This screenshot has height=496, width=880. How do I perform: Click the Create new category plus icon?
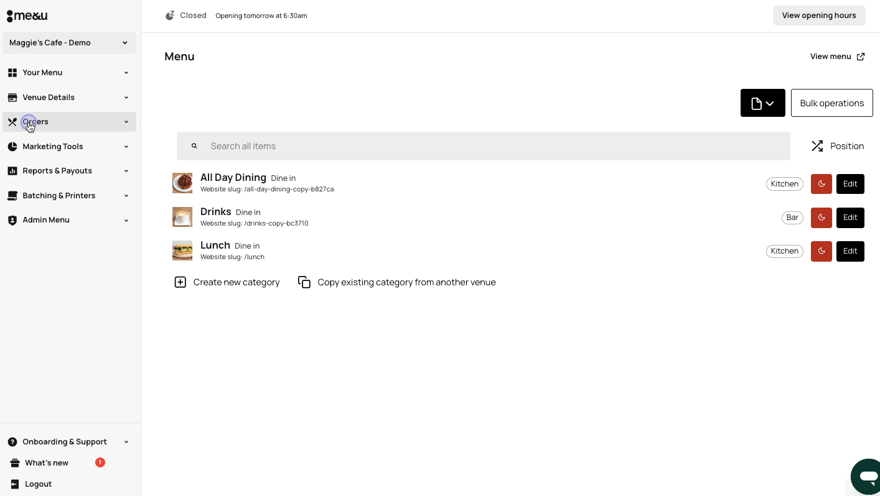(x=180, y=282)
